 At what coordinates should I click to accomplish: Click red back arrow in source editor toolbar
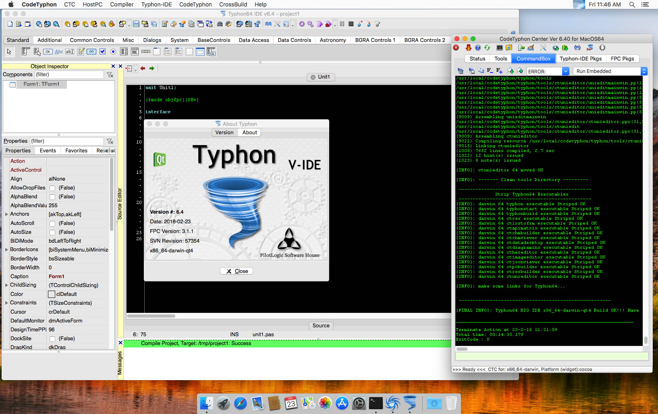[143, 69]
